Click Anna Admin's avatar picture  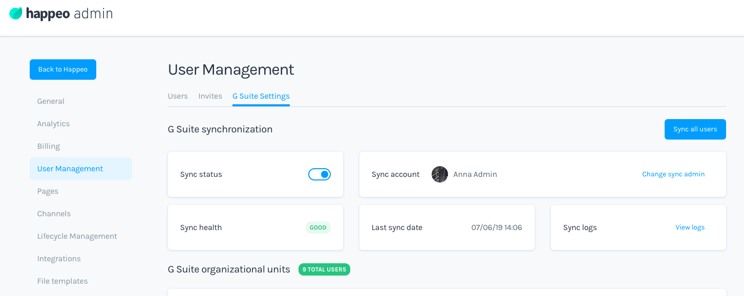coord(439,174)
